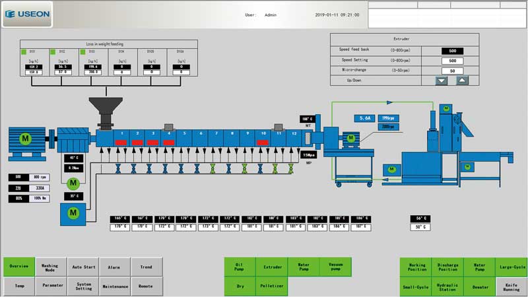This screenshot has width=528, height=297.
Task: Toggle the second feeder green status indicator
Action: point(53,52)
